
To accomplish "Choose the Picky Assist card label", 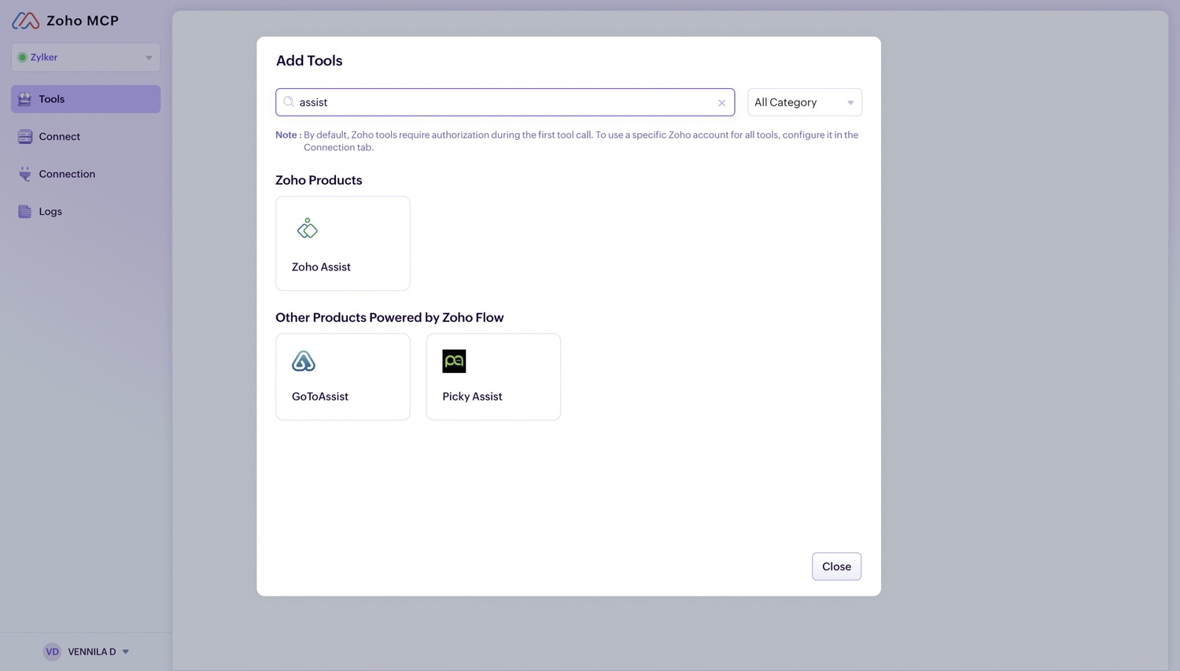I will pyautogui.click(x=472, y=396).
